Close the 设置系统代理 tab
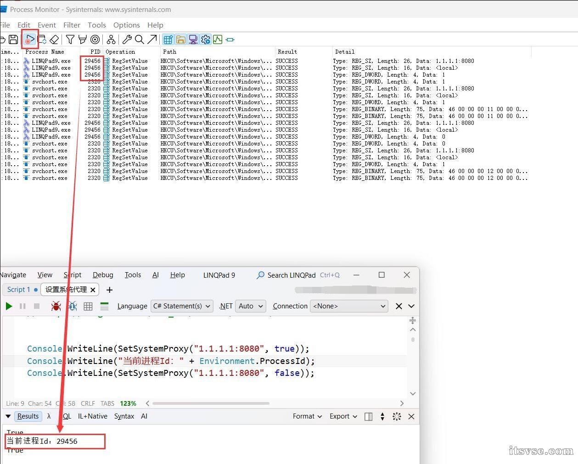Viewport: 578px width, 464px height. pyautogui.click(x=93, y=290)
